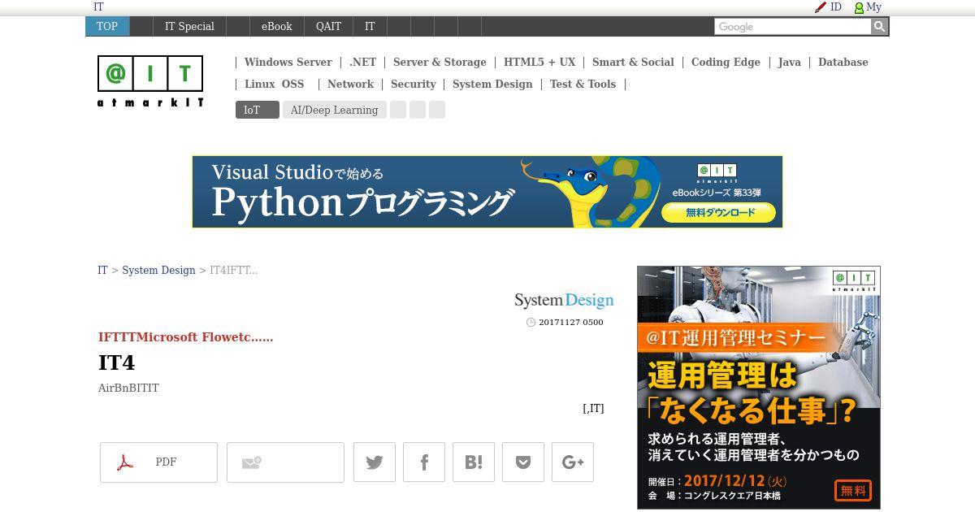This screenshot has height=512, width=975.
Task: Open Network category
Action: (350, 84)
